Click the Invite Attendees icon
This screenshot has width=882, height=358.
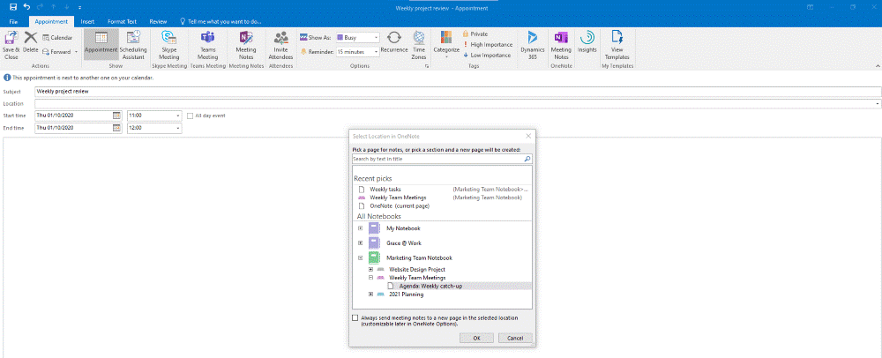coord(281,38)
